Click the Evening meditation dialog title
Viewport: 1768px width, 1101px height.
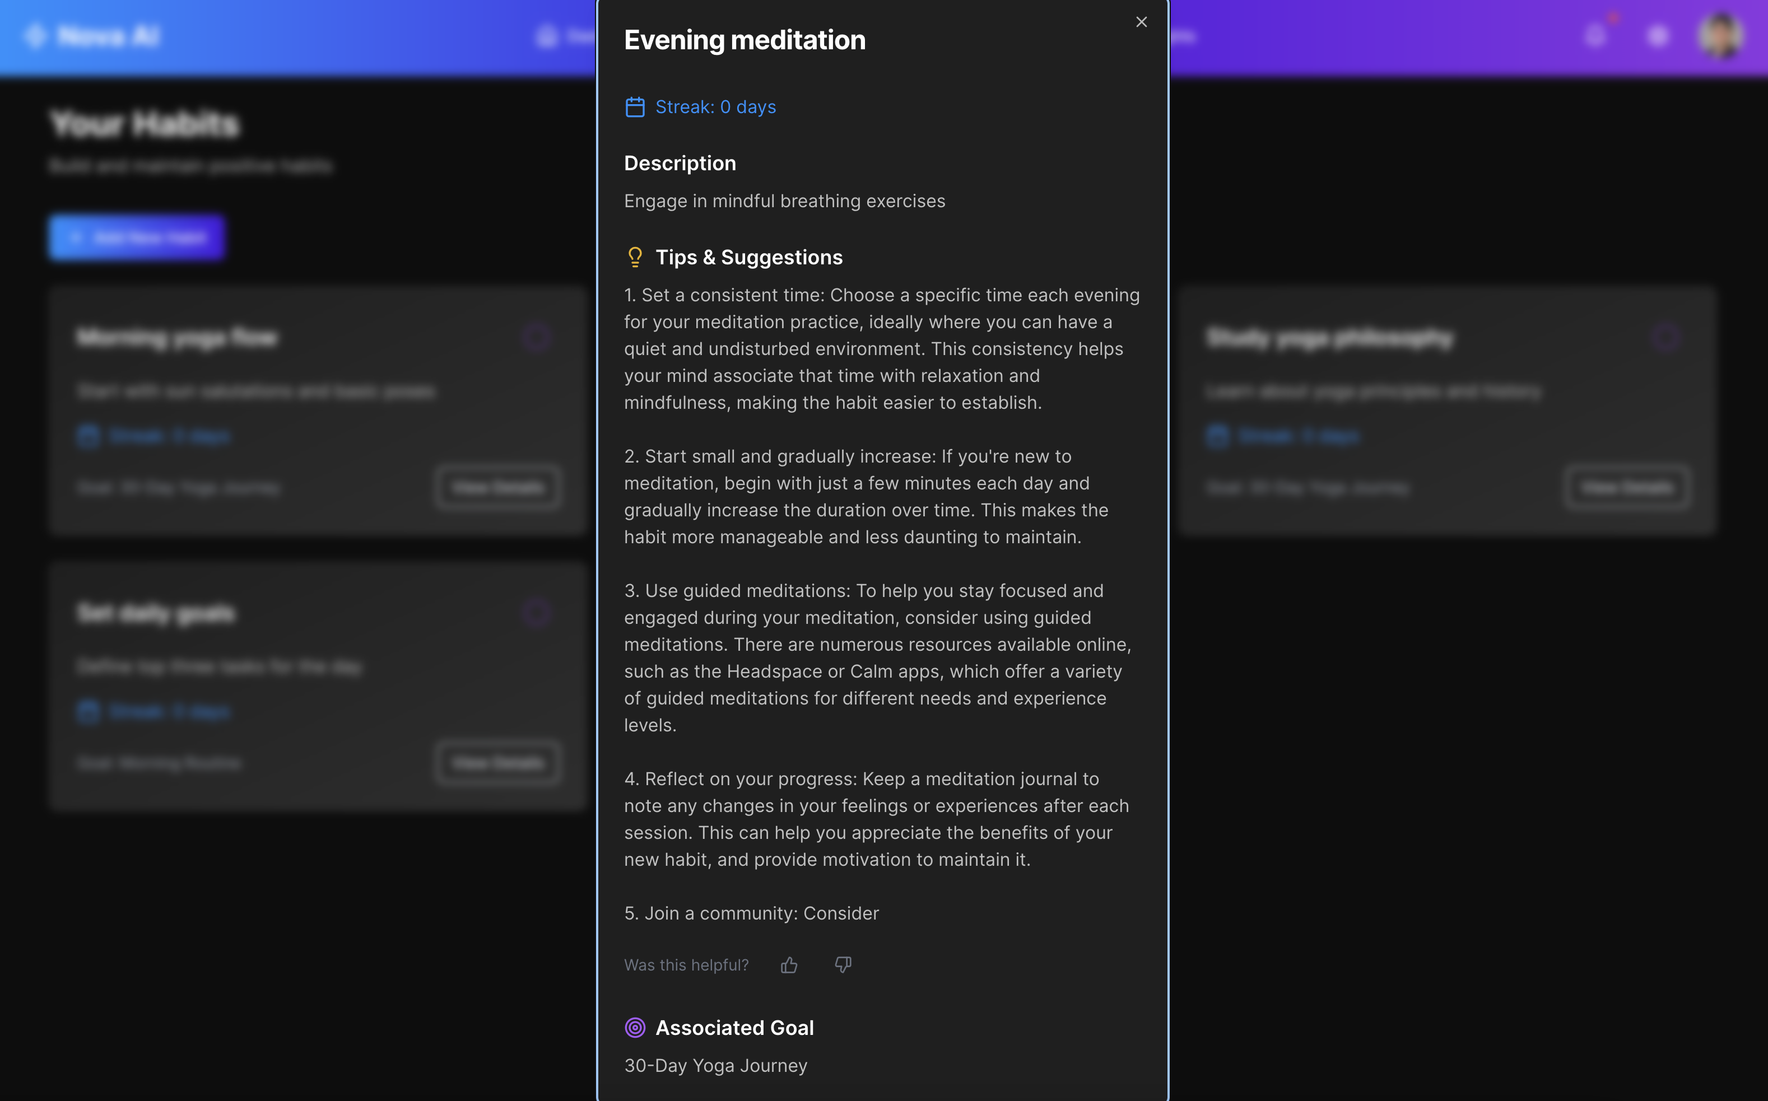click(744, 40)
